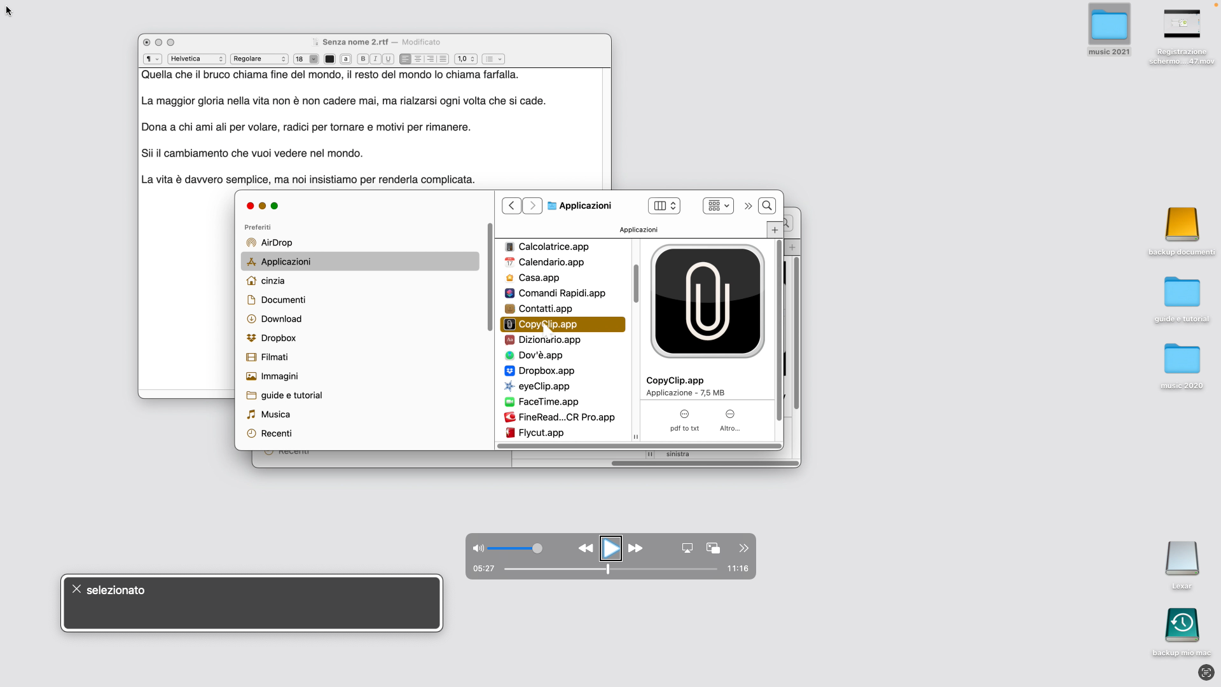Viewport: 1221px width, 687px height.
Task: Toggle underline formatting in TextEdit
Action: [x=388, y=59]
